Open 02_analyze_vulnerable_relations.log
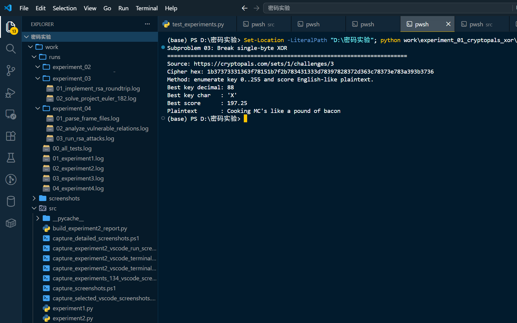The image size is (517, 323). [x=102, y=128]
